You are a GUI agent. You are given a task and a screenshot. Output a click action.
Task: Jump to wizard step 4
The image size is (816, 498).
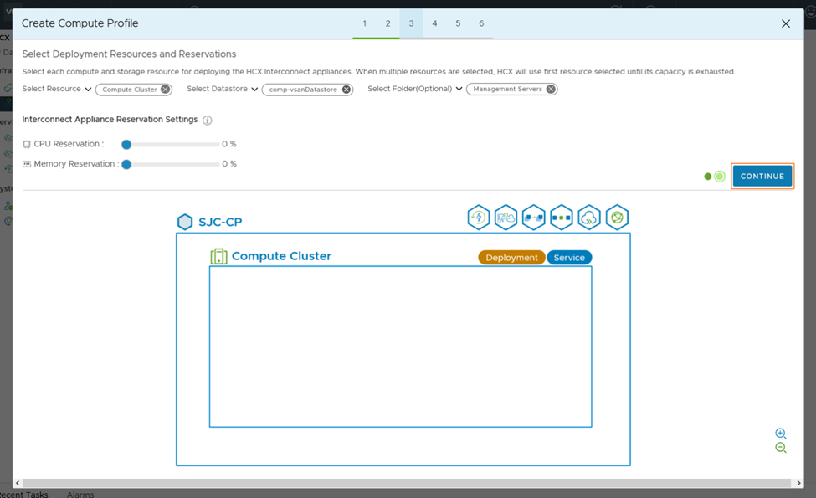[x=434, y=23]
